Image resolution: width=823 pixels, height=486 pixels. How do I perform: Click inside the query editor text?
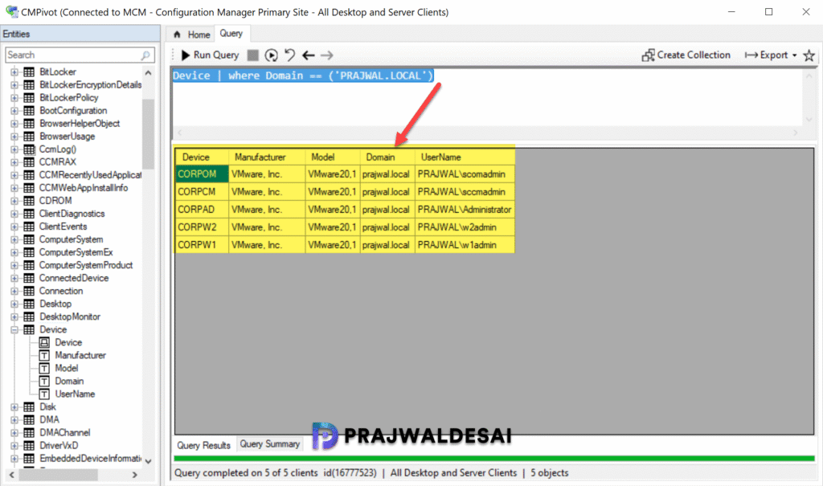(x=303, y=76)
